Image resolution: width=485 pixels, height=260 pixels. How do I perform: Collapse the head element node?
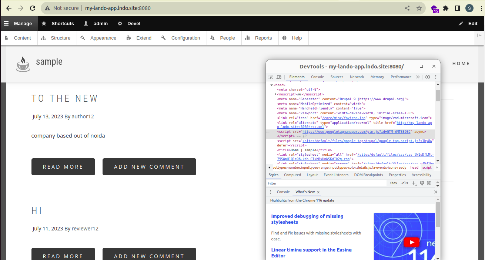[272, 85]
